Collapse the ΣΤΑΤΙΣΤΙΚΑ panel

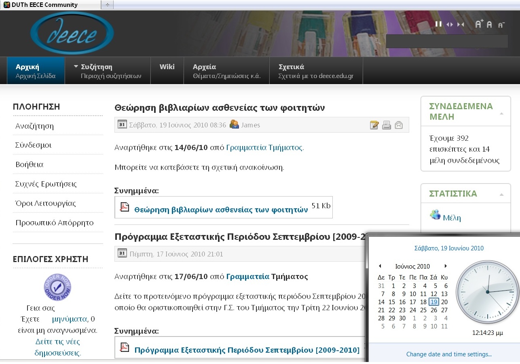(502, 195)
